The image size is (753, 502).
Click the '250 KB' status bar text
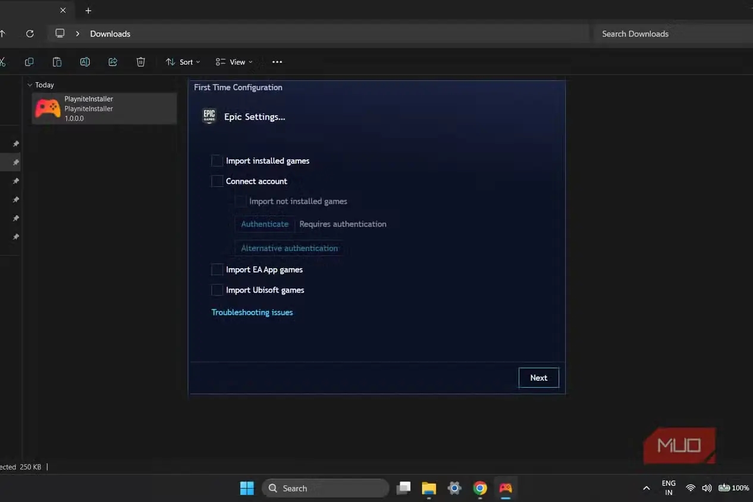30,467
